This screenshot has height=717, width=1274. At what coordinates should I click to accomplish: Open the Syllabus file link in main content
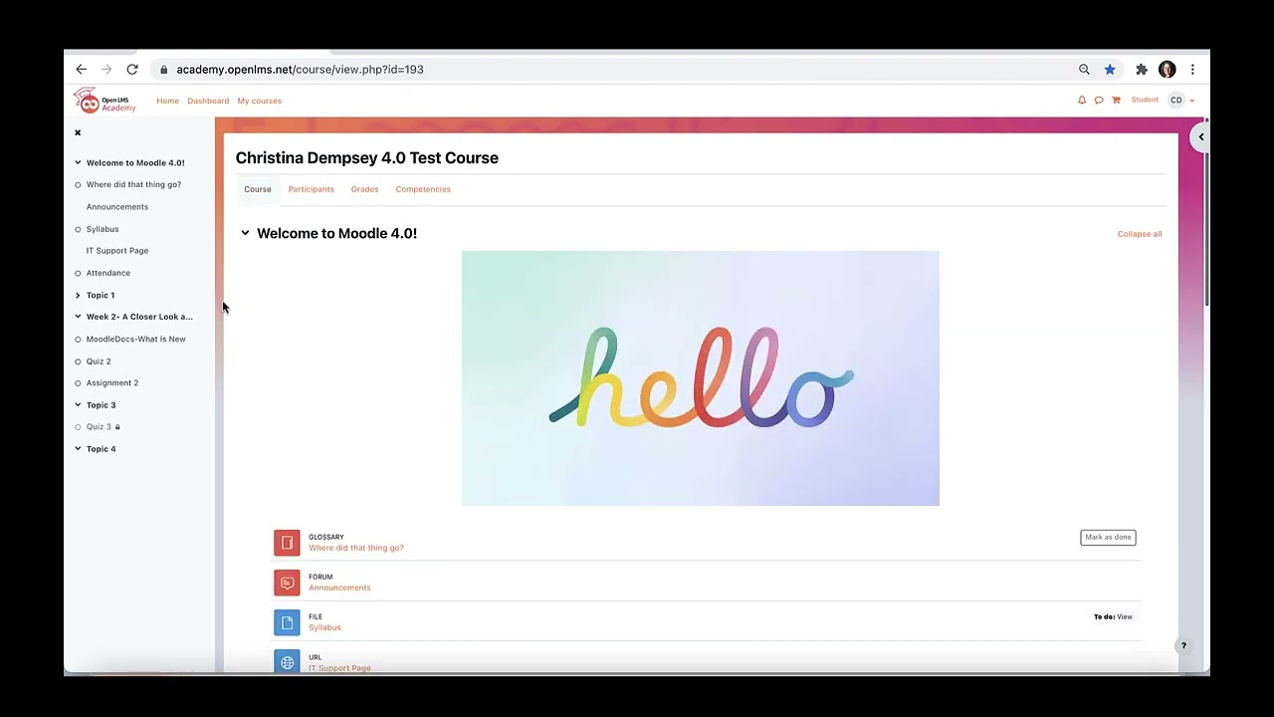[324, 627]
